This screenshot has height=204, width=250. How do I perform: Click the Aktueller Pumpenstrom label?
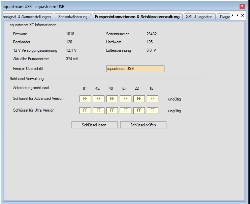tap(31, 59)
